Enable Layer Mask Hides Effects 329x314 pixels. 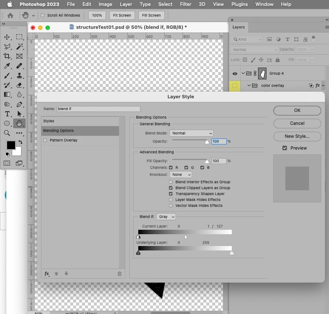(x=171, y=199)
